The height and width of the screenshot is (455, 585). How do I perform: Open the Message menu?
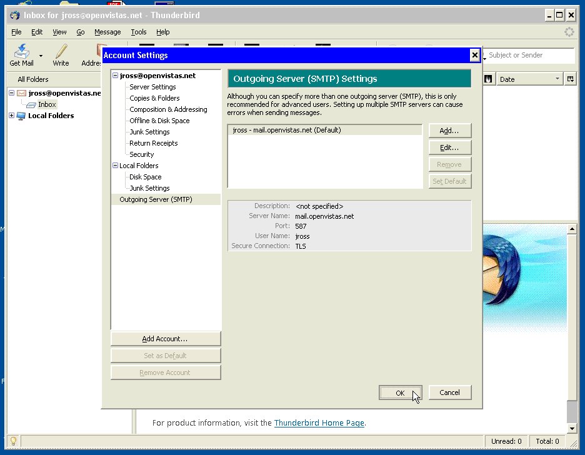click(107, 32)
